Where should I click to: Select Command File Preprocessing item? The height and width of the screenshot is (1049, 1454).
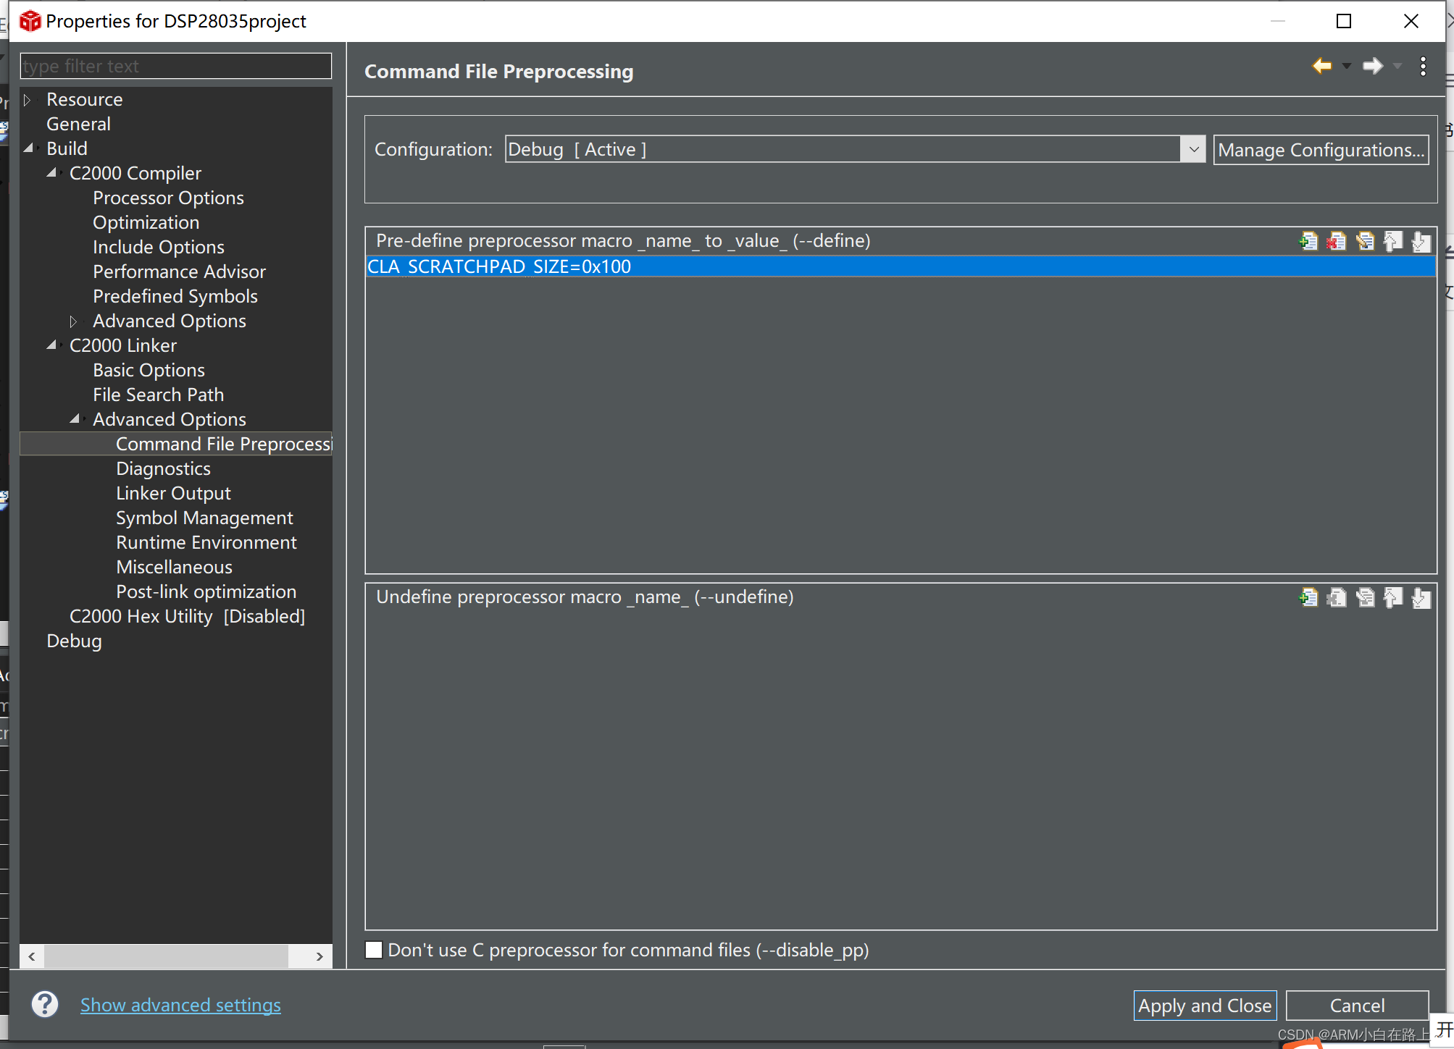pyautogui.click(x=223, y=444)
